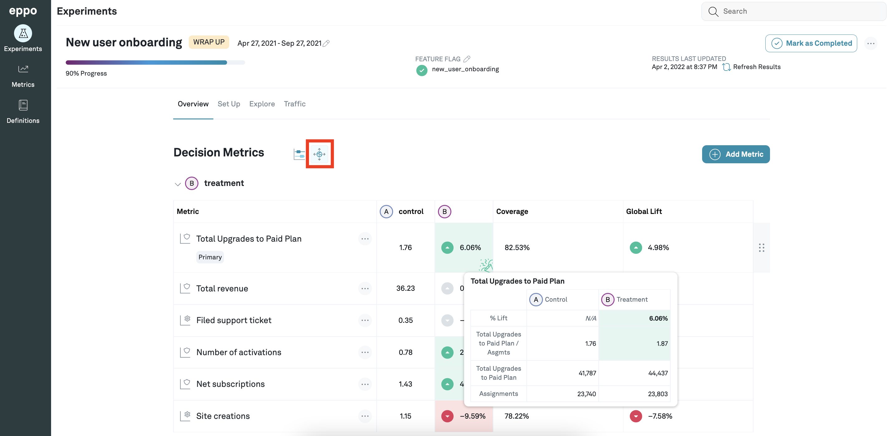Open overflow menu next to Mark as Completed

870,44
